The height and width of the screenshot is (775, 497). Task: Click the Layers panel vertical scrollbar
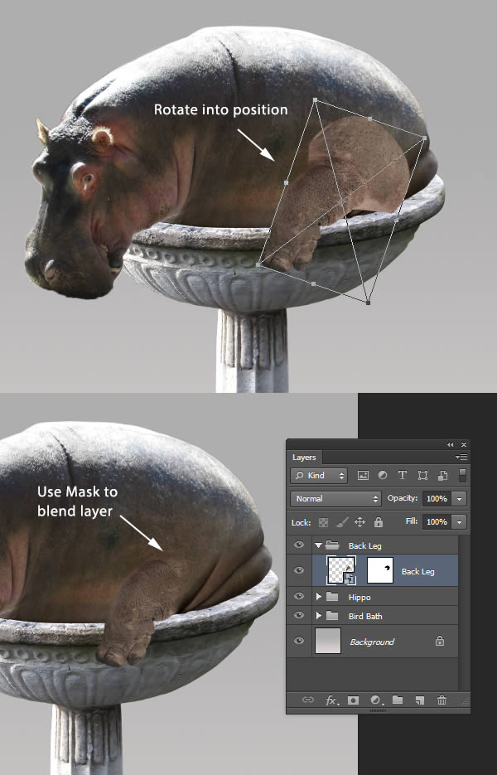tap(464, 612)
